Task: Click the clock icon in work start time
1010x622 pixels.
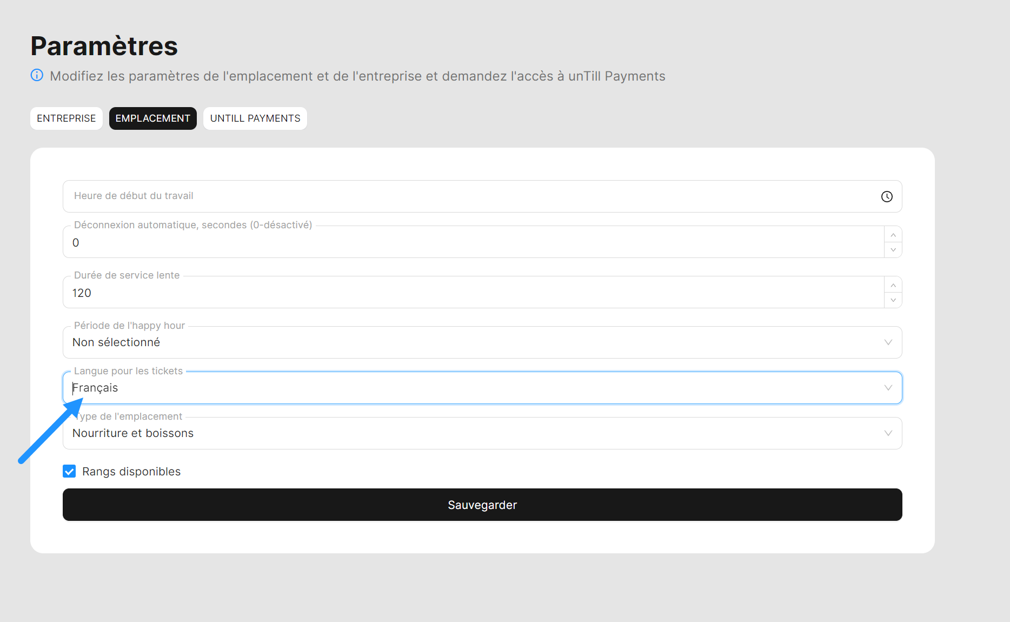Action: point(887,196)
